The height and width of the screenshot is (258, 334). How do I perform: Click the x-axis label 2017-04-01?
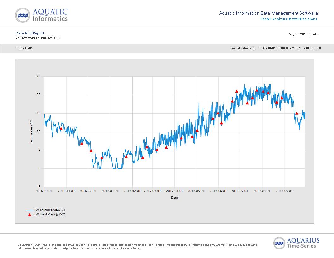[x=175, y=191]
